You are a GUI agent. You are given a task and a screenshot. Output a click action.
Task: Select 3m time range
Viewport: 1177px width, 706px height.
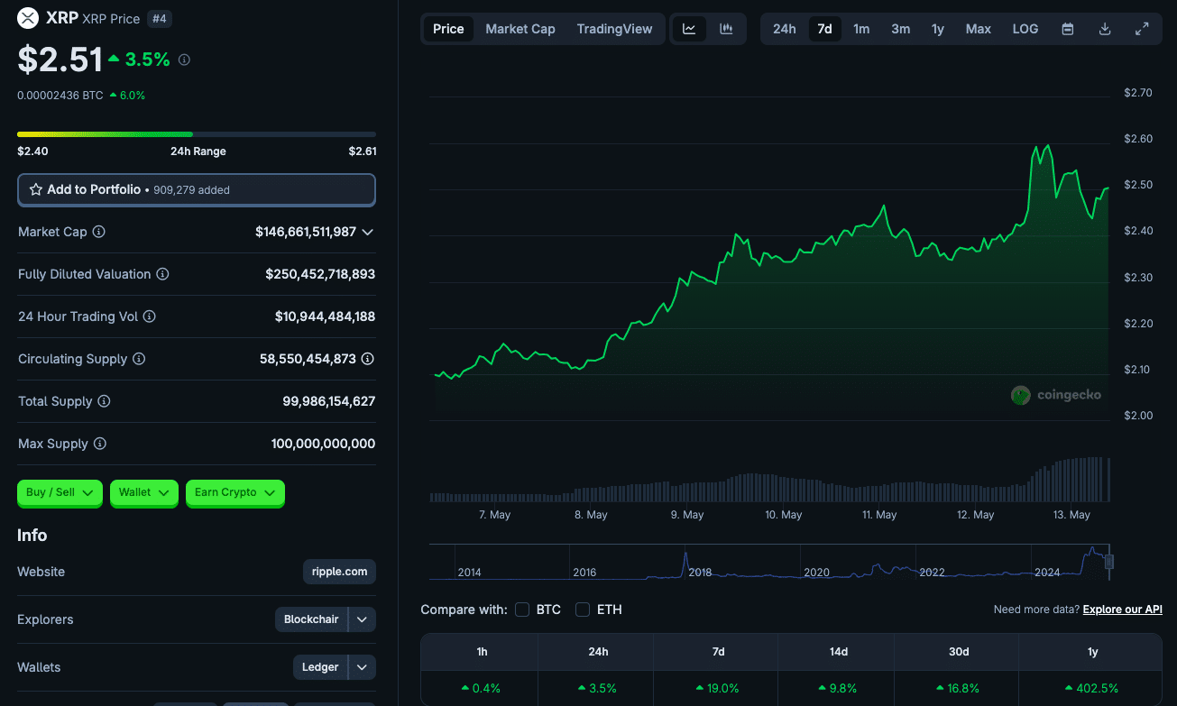click(x=900, y=29)
